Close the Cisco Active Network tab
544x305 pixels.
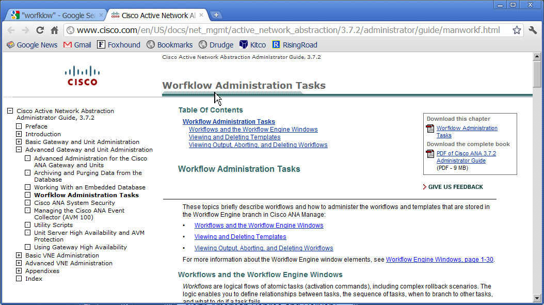coord(201,15)
